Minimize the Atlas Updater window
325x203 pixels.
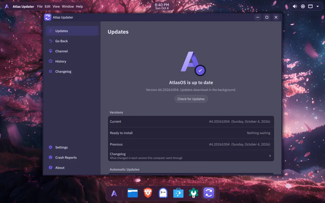[x=258, y=17]
